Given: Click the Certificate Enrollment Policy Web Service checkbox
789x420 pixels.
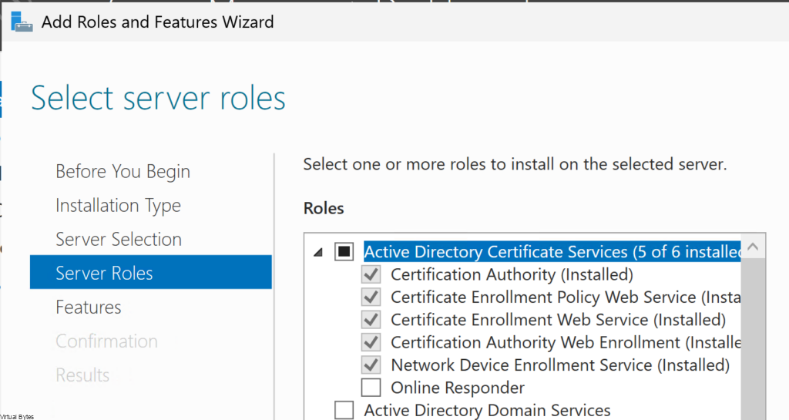Looking at the screenshot, I should (371, 297).
